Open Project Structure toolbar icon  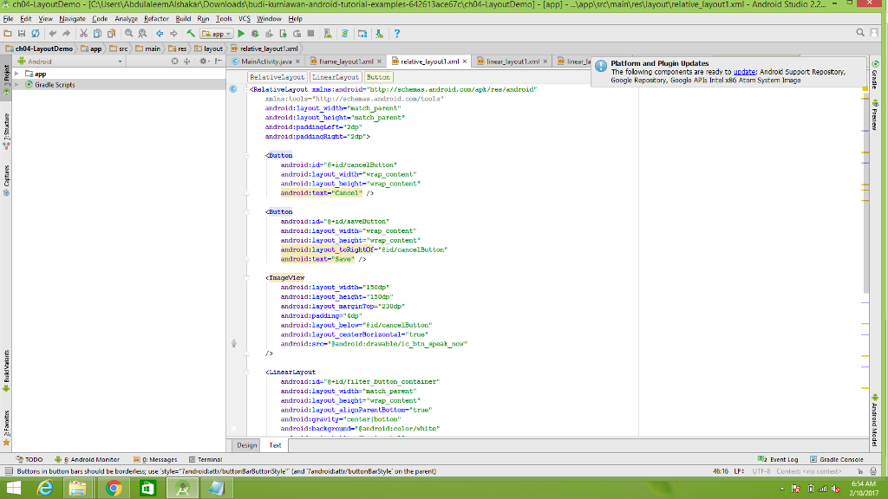362,34
